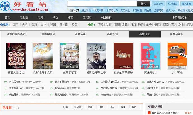Click the hot recommendation 盗墓笔记
The height and width of the screenshot is (115, 193).
tap(159, 10)
